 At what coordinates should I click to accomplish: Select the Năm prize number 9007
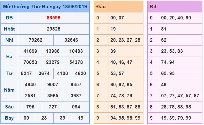pyautogui.click(x=53, y=85)
